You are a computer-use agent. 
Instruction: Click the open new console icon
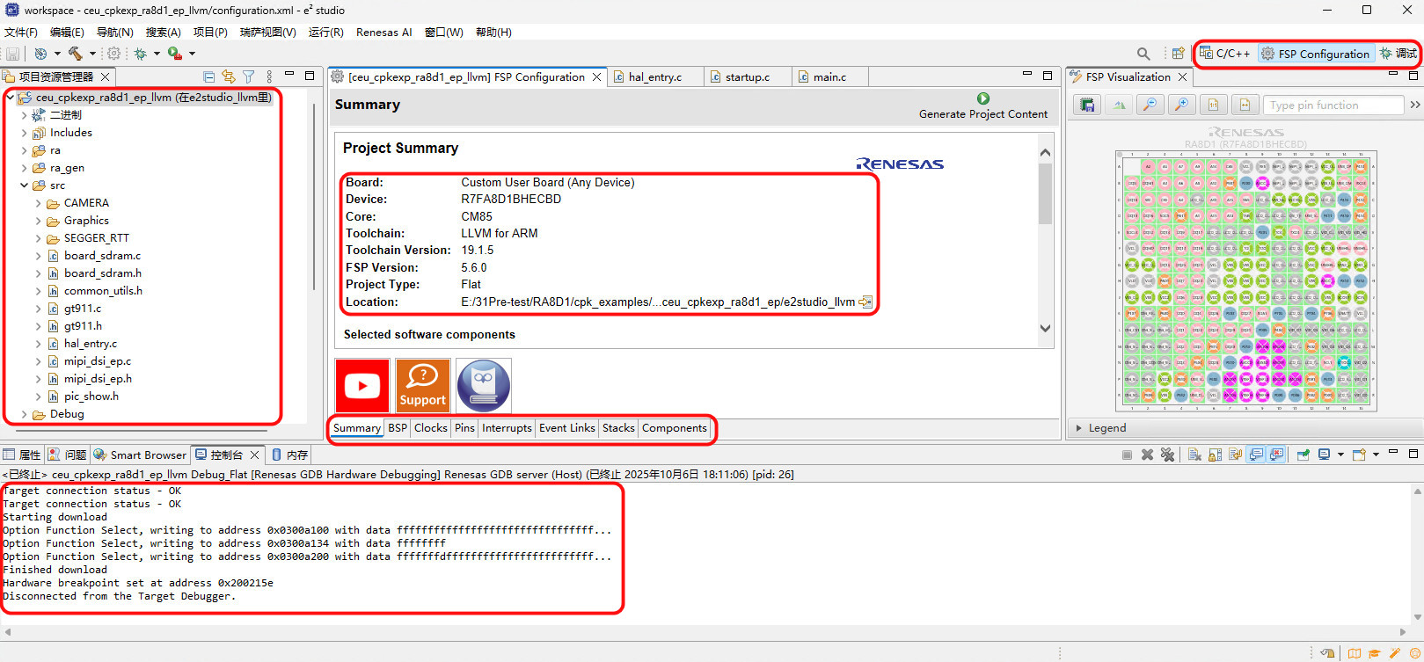coord(1359,455)
